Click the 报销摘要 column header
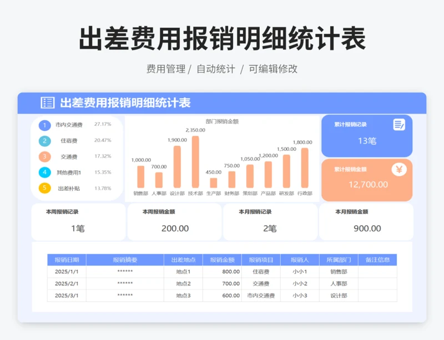 (125, 260)
